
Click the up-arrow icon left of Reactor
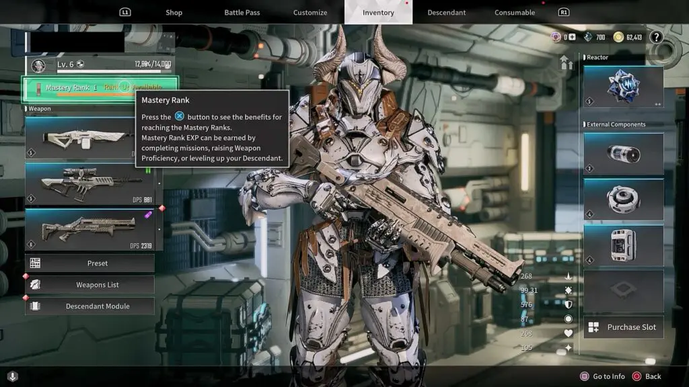tap(566, 62)
